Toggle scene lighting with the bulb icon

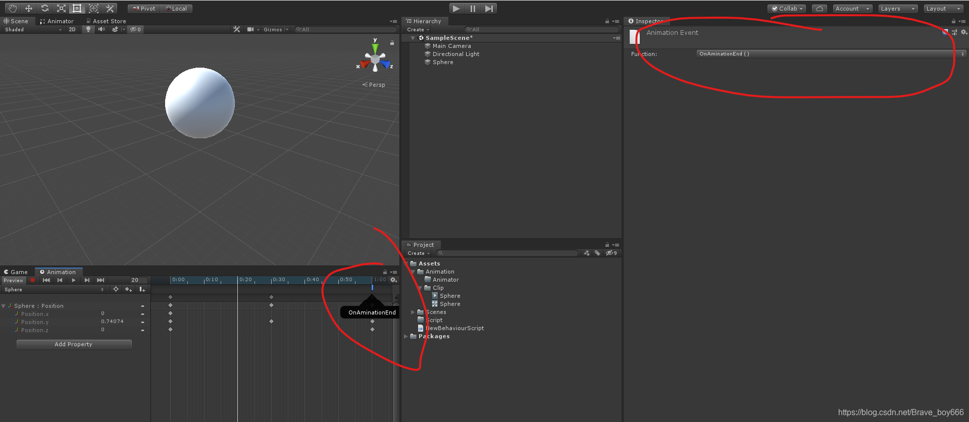coord(88,30)
